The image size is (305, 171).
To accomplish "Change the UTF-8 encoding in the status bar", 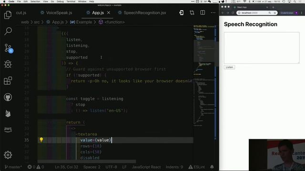I will pos(111,167).
